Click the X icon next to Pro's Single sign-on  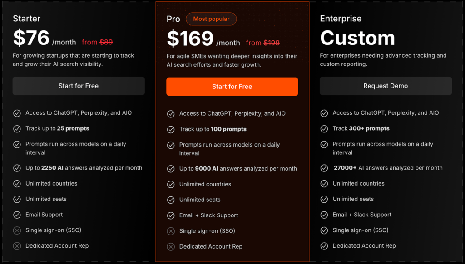click(x=171, y=231)
